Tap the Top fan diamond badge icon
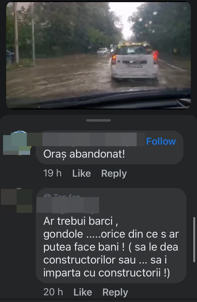This screenshot has width=197, height=302. [x=47, y=196]
